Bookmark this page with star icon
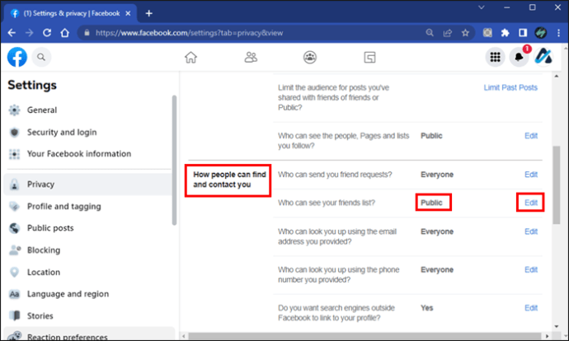Image resolution: width=569 pixels, height=341 pixels. pos(466,33)
